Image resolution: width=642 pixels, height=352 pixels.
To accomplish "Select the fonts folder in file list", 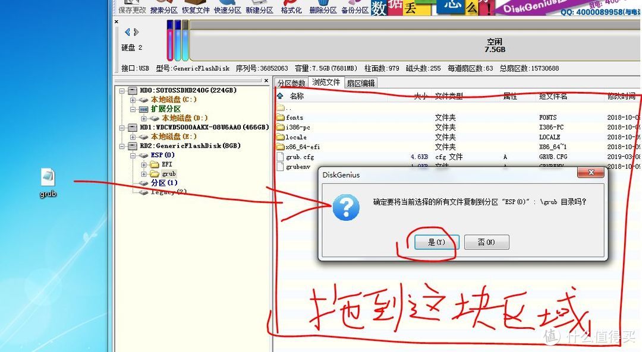I will tap(294, 117).
